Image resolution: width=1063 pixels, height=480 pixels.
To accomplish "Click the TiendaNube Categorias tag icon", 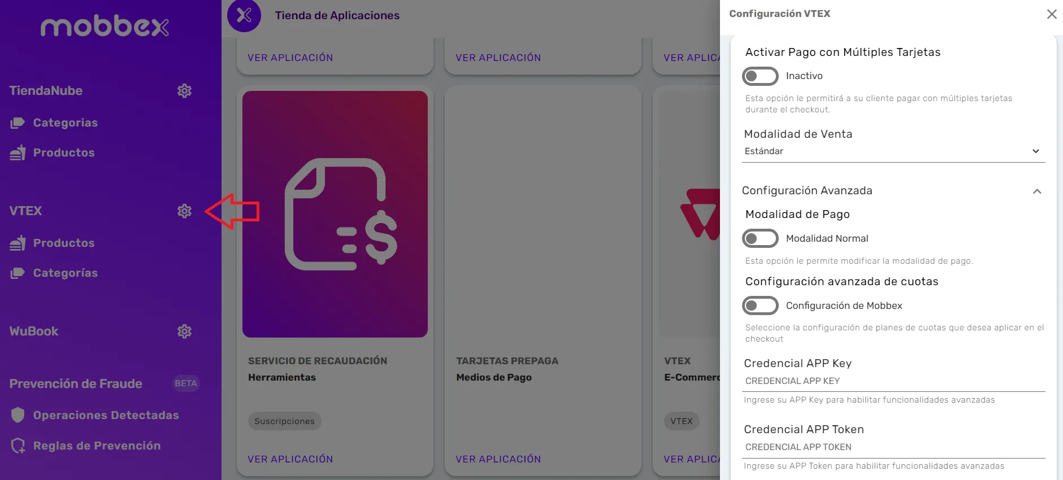I will [x=18, y=123].
